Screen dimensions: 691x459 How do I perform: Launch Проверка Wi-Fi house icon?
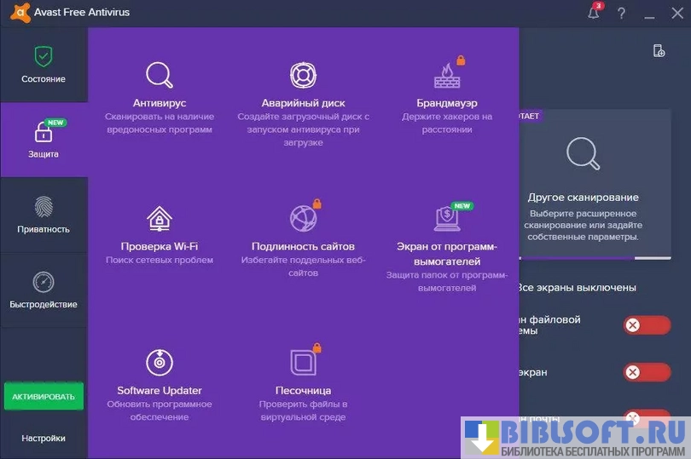click(x=159, y=219)
